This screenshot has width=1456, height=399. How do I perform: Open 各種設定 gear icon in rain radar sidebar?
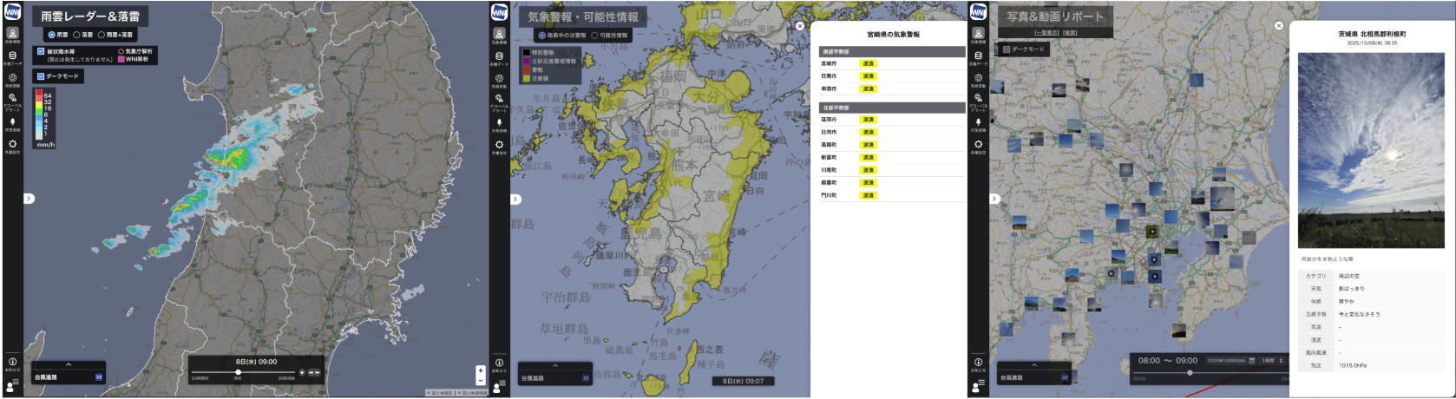click(12, 146)
